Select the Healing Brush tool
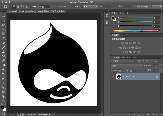163x116 pixels. pos(3,43)
